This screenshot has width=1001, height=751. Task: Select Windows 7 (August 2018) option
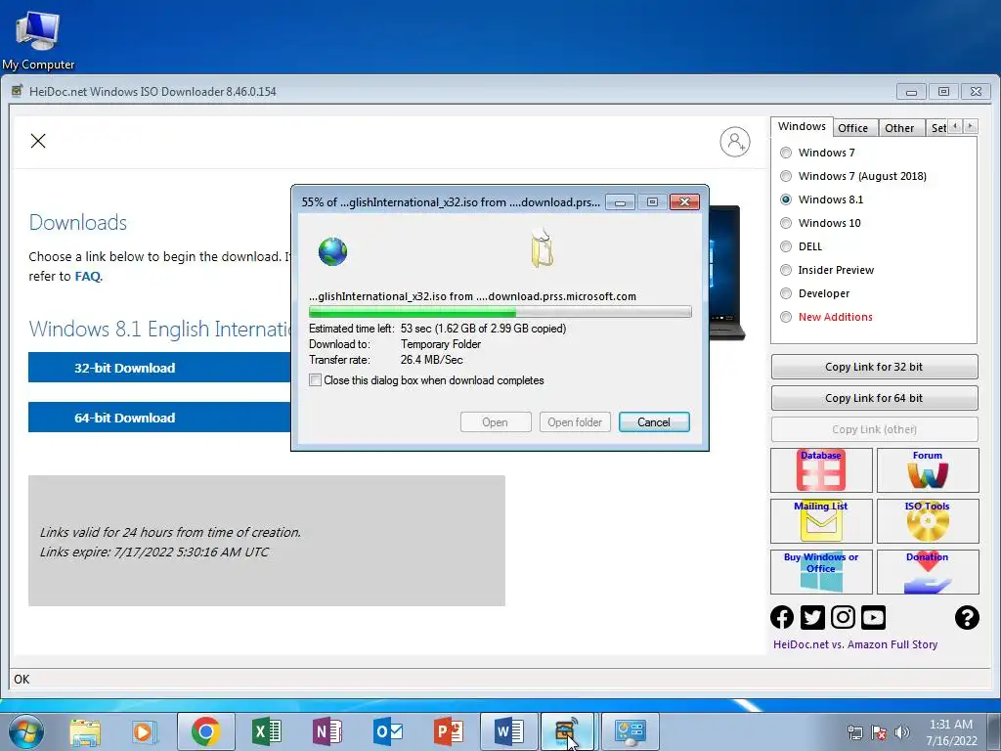pyautogui.click(x=786, y=176)
